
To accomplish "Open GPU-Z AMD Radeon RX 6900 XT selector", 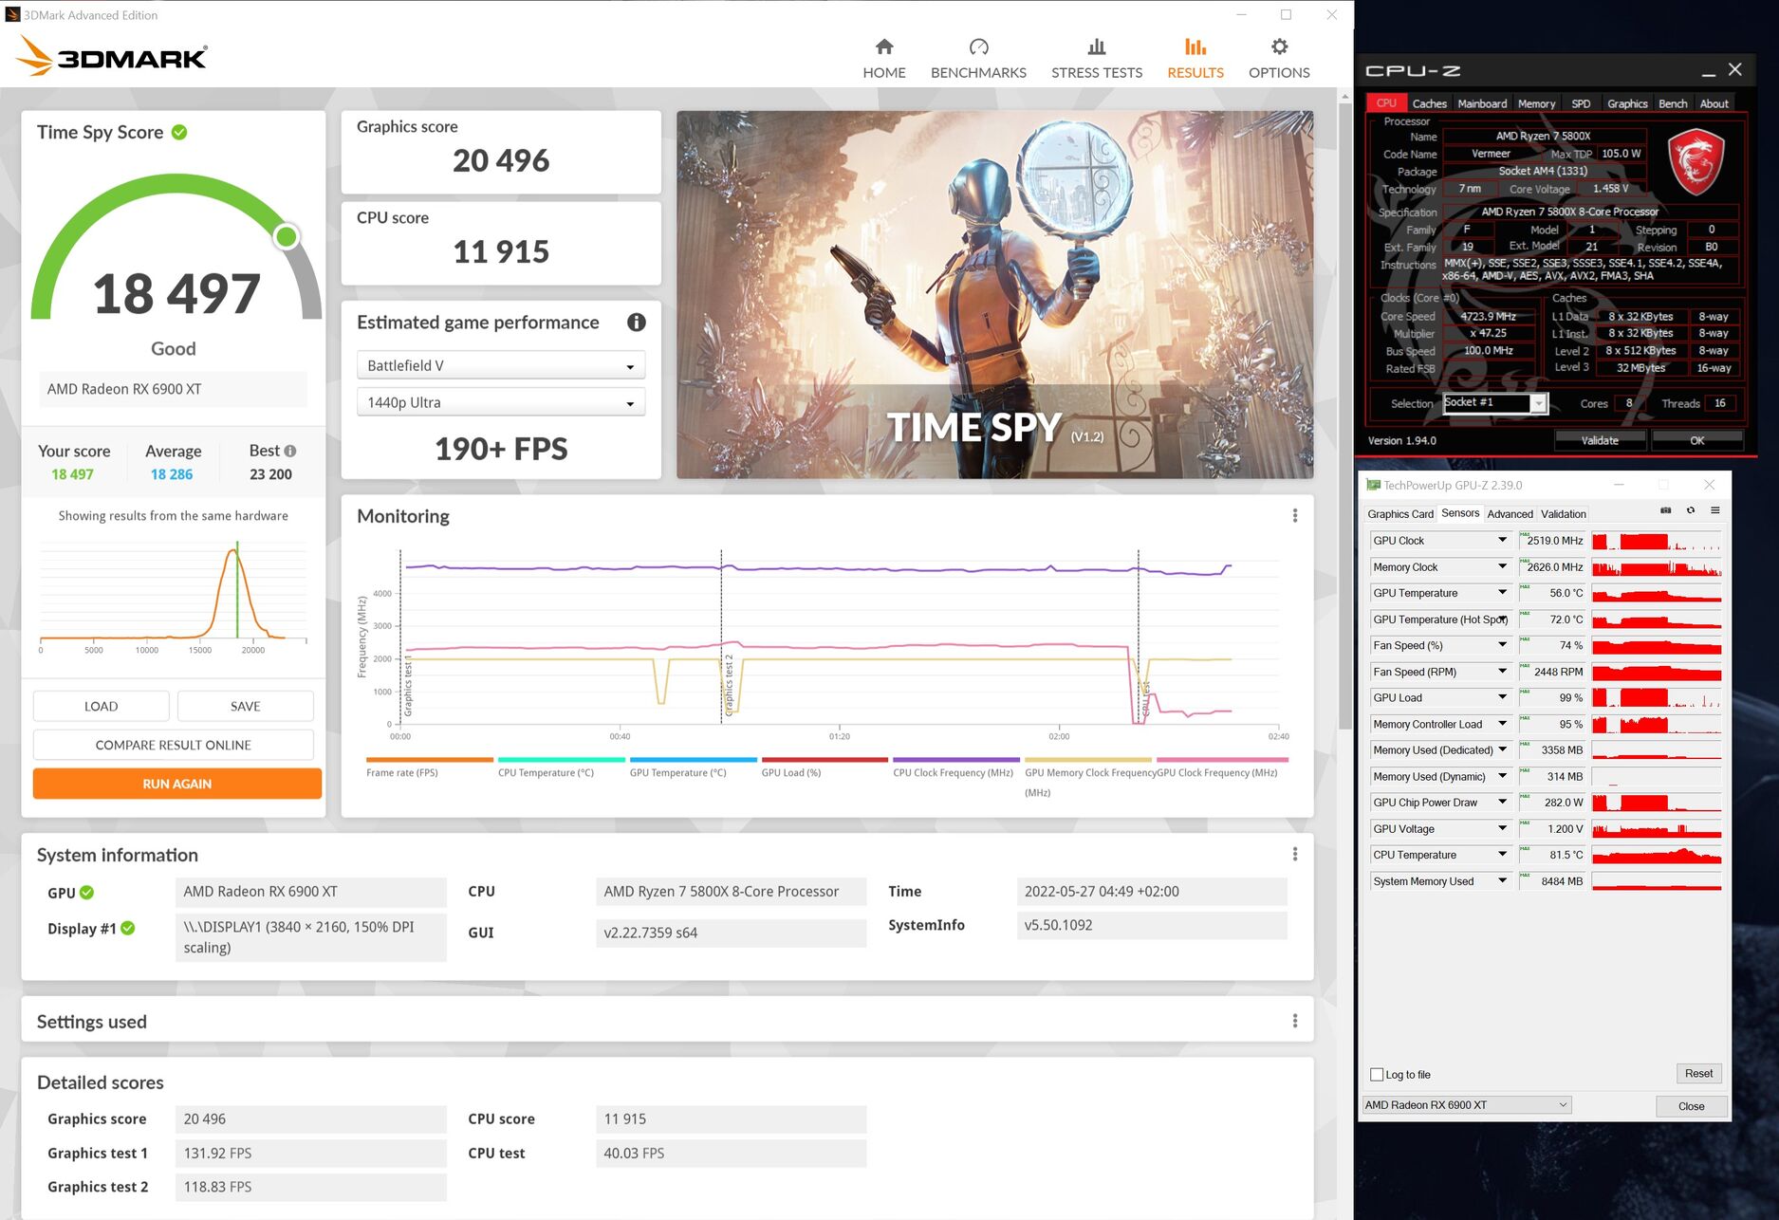I will click(x=1466, y=1105).
